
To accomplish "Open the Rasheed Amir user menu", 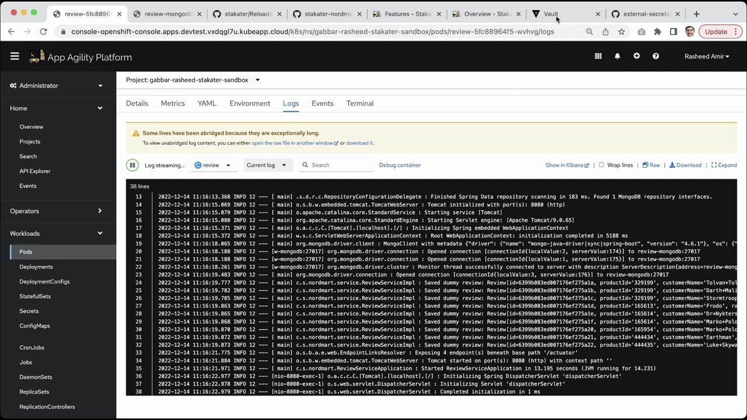I will 707,57.
